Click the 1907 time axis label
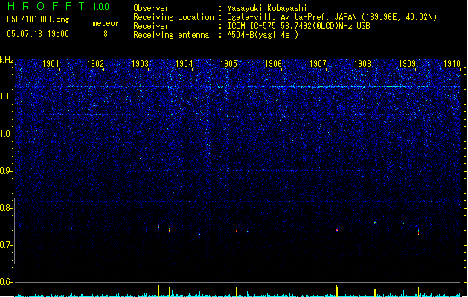Screen dimensions: 468x297 click(318, 64)
